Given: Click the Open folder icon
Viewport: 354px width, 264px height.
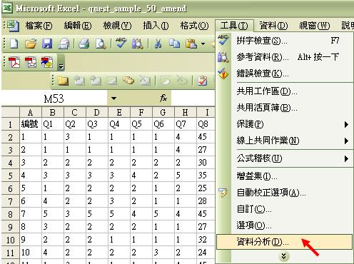Looking at the screenshot, I should (31, 44).
